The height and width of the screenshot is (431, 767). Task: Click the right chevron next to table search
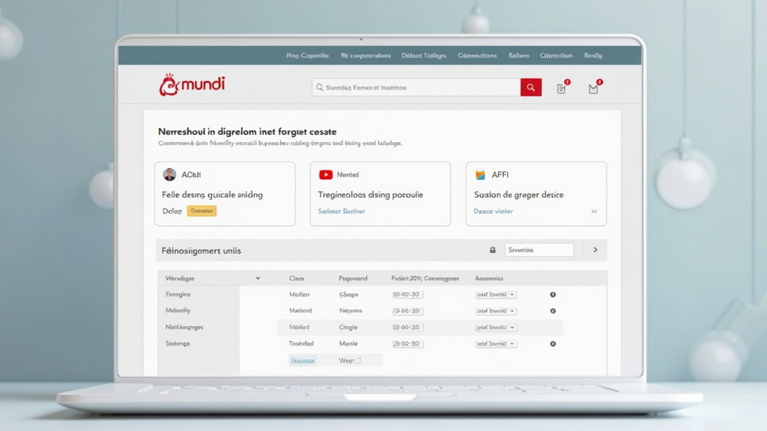(595, 250)
